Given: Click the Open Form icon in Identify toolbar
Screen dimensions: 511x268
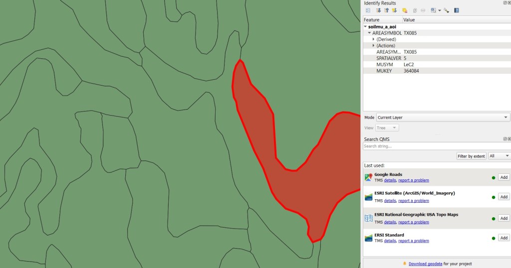Looking at the screenshot, I should coord(368,10).
